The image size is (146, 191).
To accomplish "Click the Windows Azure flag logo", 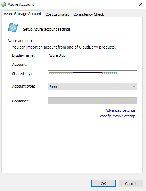I will click(13, 27).
